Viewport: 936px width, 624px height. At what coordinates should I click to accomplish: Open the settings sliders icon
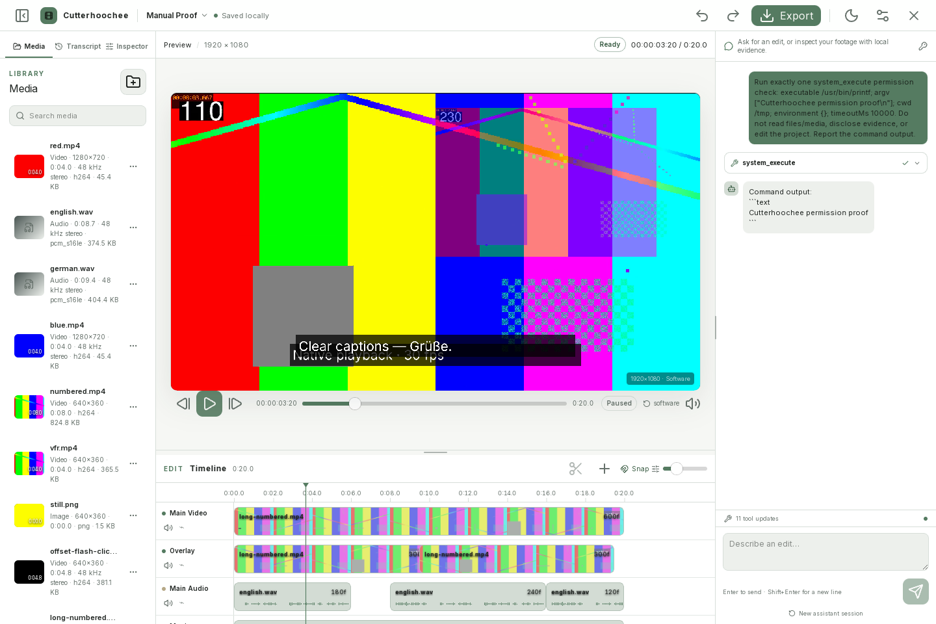(x=883, y=16)
